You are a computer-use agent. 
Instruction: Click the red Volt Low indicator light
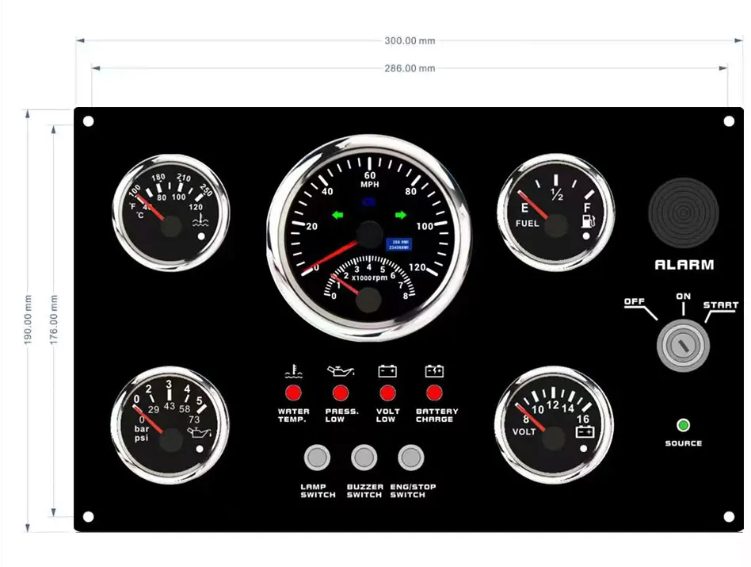(387, 393)
